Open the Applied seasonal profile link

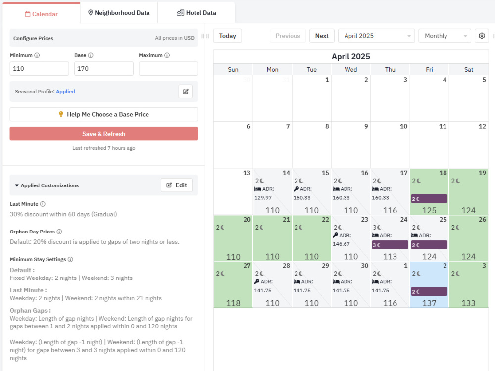click(65, 92)
